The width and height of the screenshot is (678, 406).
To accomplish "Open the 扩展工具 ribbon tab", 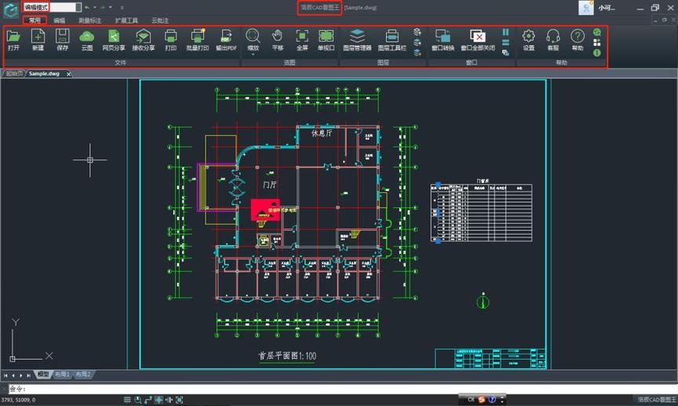I will pos(126,20).
